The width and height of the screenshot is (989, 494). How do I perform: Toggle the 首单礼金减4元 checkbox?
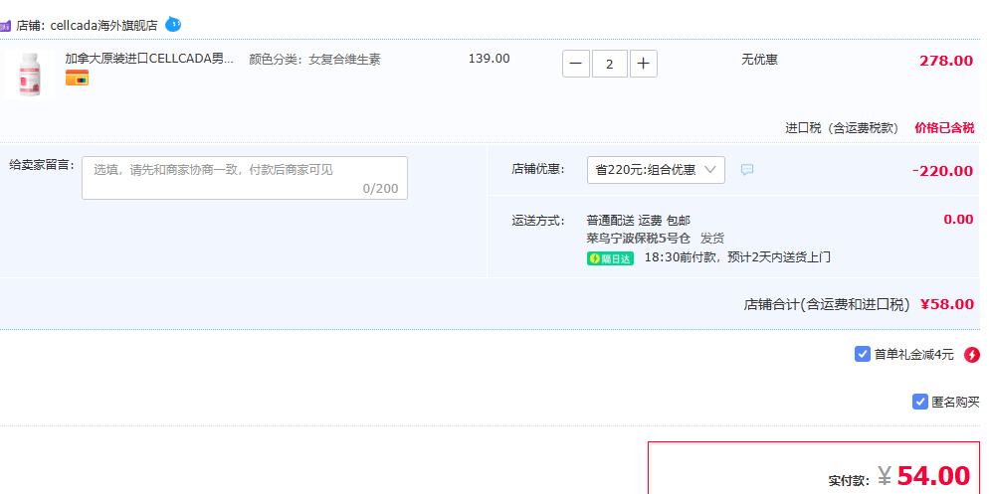click(x=863, y=354)
